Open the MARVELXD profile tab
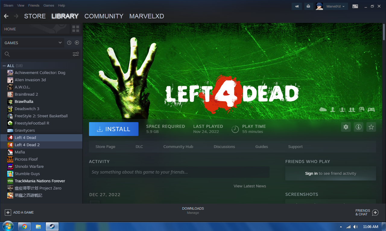Screen dimensions: 386x231 (147, 16)
